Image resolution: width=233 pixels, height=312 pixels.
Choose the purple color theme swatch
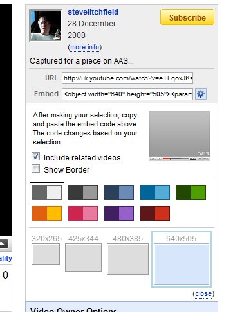pyautogui.click(x=119, y=213)
